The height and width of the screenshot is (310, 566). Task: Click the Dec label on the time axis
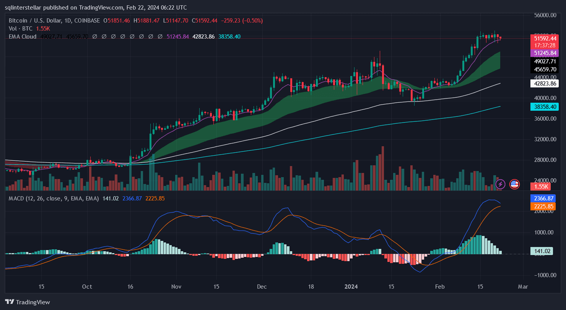262,287
